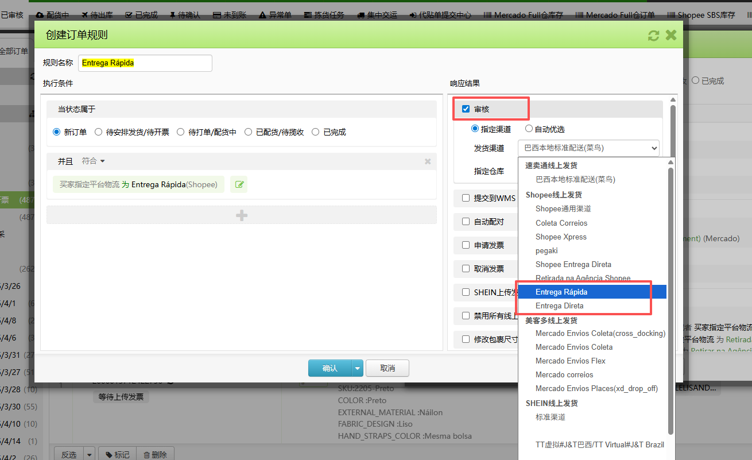Screen dimensions: 752x460
Task: Close the create order rule dialog
Action: pyautogui.click(x=670, y=36)
